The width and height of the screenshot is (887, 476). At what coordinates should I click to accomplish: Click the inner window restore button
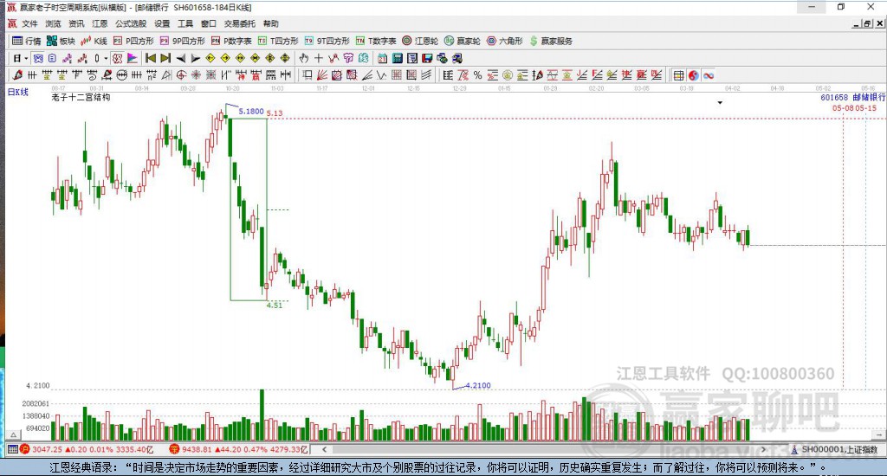click(x=867, y=23)
